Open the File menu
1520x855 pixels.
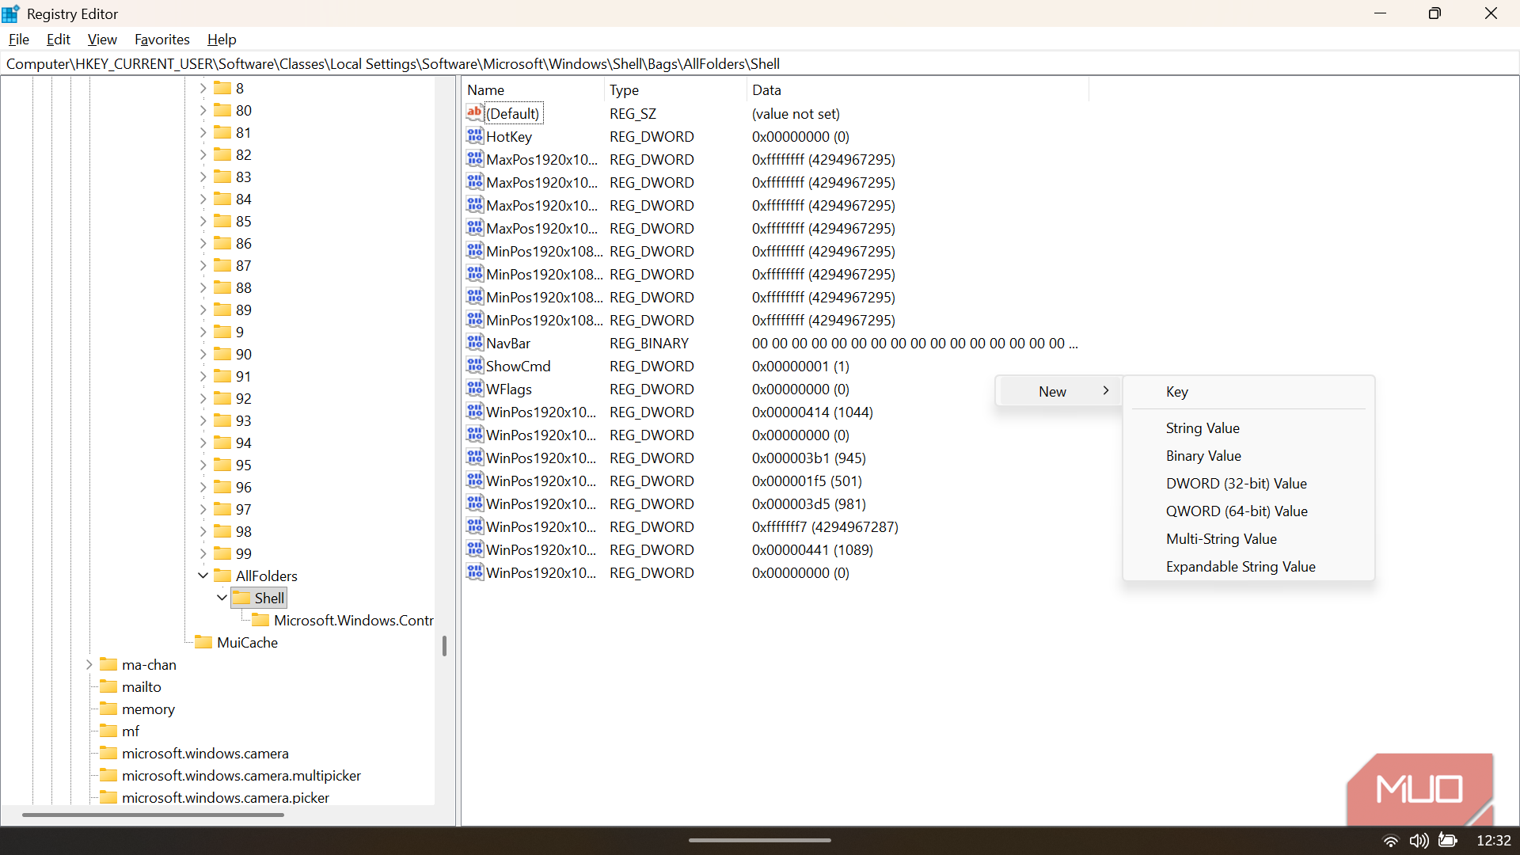(19, 40)
